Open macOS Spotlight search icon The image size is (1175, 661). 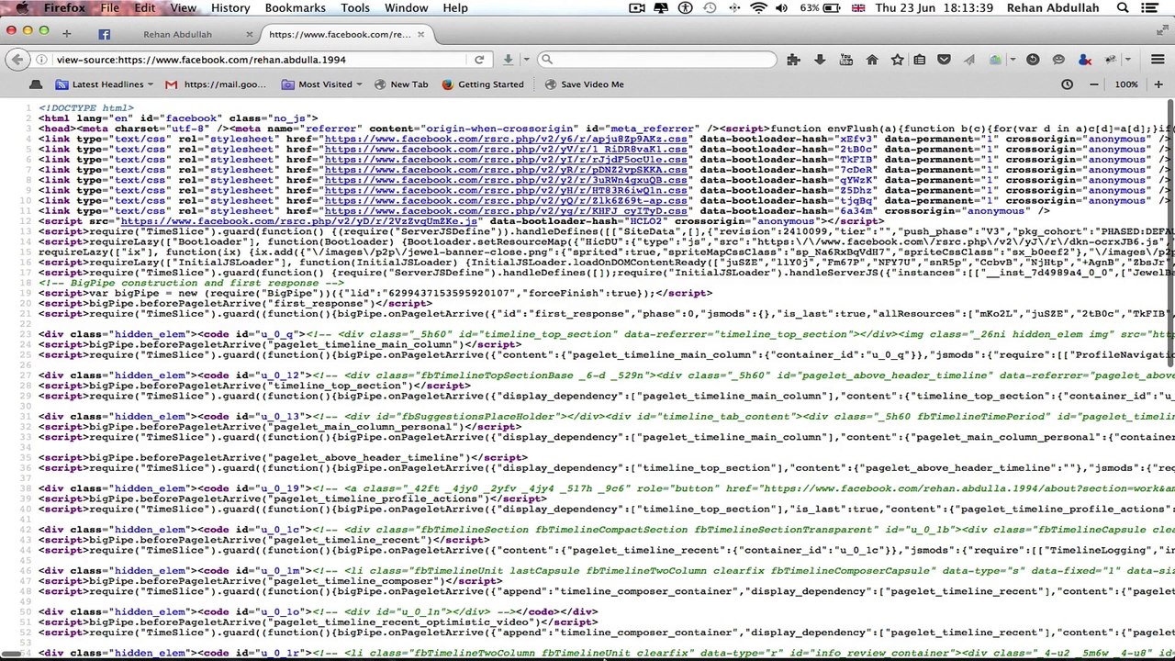[x=1123, y=7]
